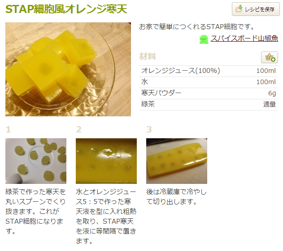Viewport: 283px width, 251px height.
Task: Open the author's green avatar icon
Action: (204, 39)
